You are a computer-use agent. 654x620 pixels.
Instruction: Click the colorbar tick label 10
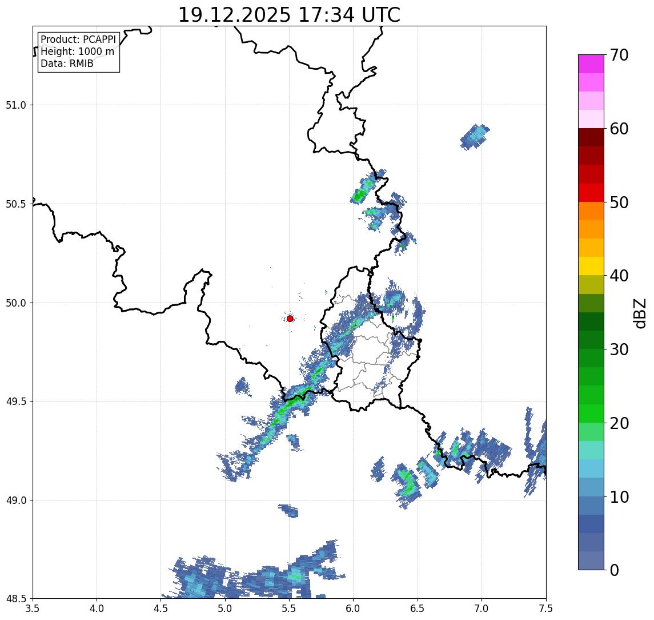(x=619, y=497)
